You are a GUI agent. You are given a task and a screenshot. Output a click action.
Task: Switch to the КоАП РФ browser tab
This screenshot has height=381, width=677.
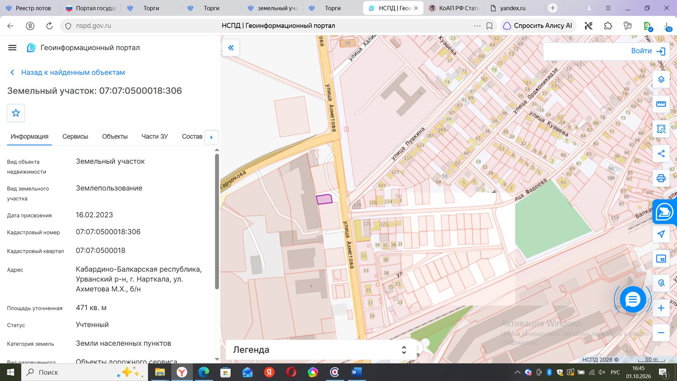pyautogui.click(x=454, y=8)
